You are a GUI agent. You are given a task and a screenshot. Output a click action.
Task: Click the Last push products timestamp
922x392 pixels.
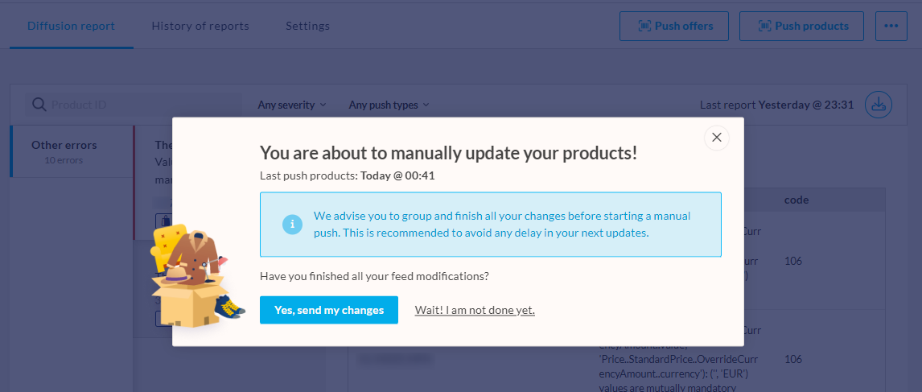coord(397,175)
